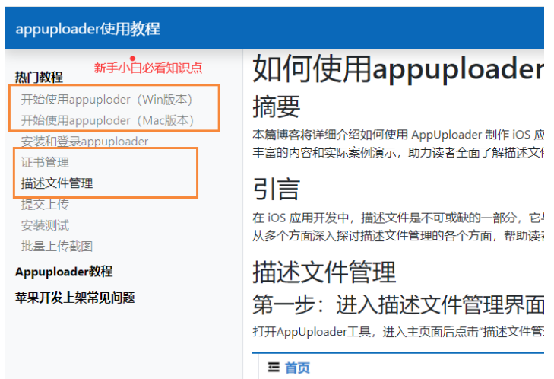Open 安装和登录appuploader sidebar item
Screen dimensions: 554x379
point(84,142)
